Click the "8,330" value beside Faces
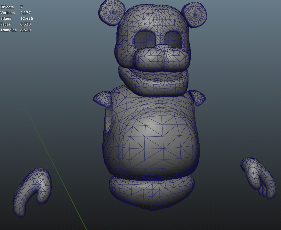This screenshot has height=230, width=281. (x=26, y=24)
